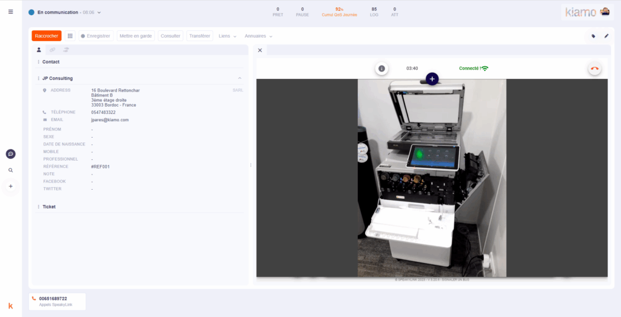This screenshot has height=317, width=621.
Task: Switch to the contact person tab
Action: pos(39,50)
